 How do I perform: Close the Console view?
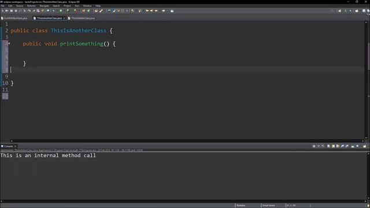16,146
